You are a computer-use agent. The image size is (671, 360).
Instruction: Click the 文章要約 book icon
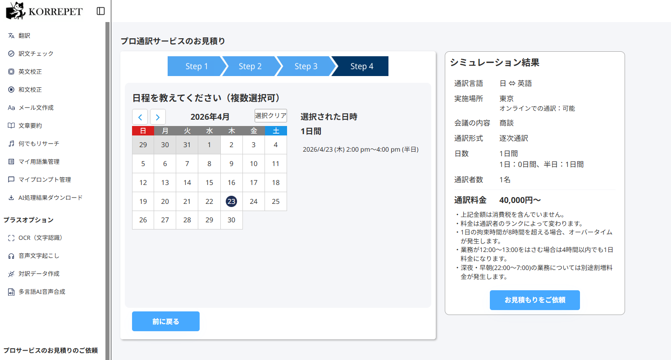[12, 126]
